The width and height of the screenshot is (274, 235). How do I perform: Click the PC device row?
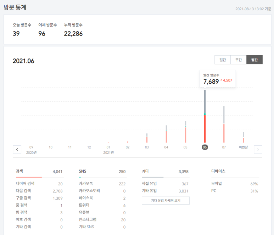(235, 191)
